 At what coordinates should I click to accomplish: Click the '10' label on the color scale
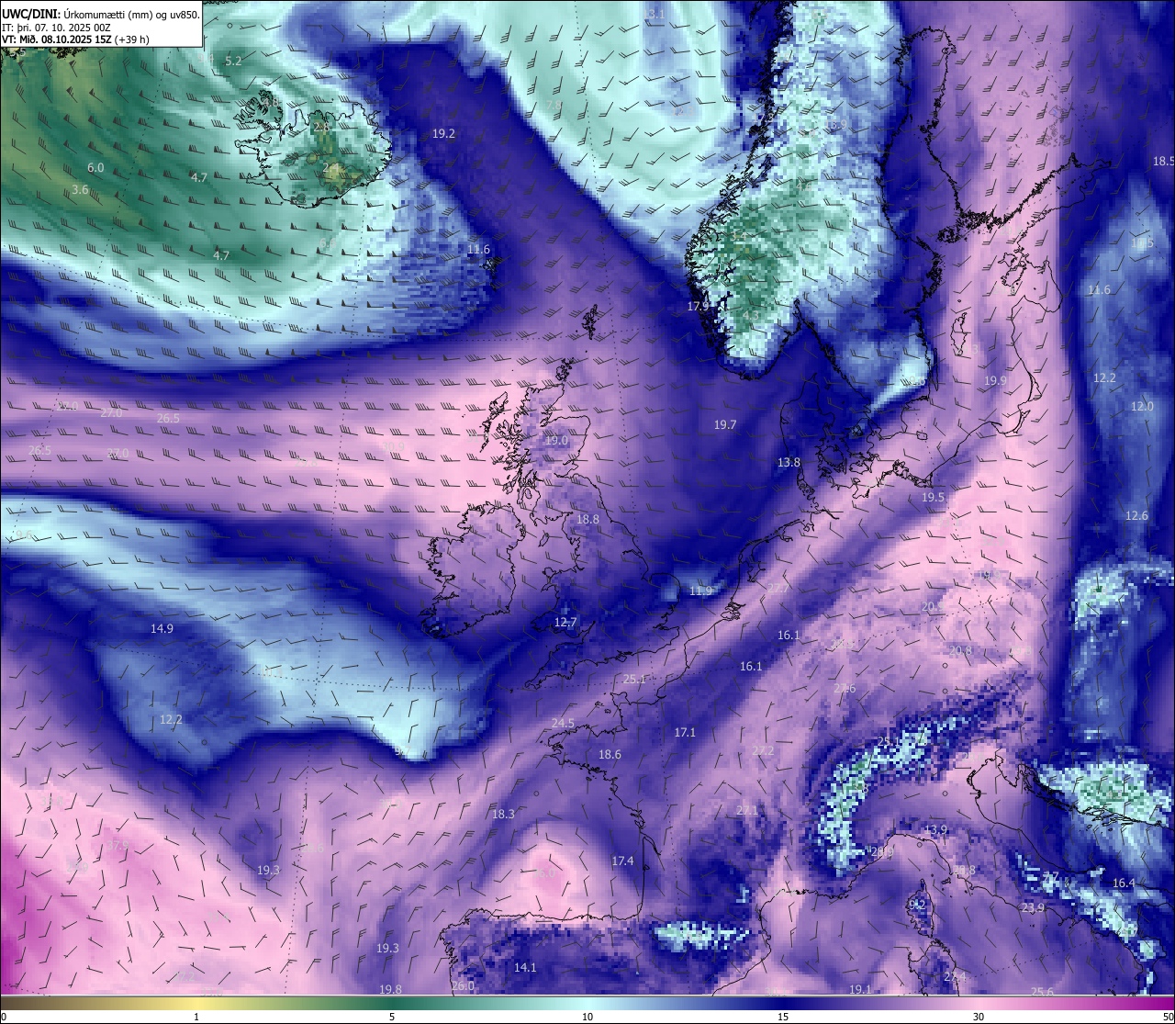tap(587, 1017)
